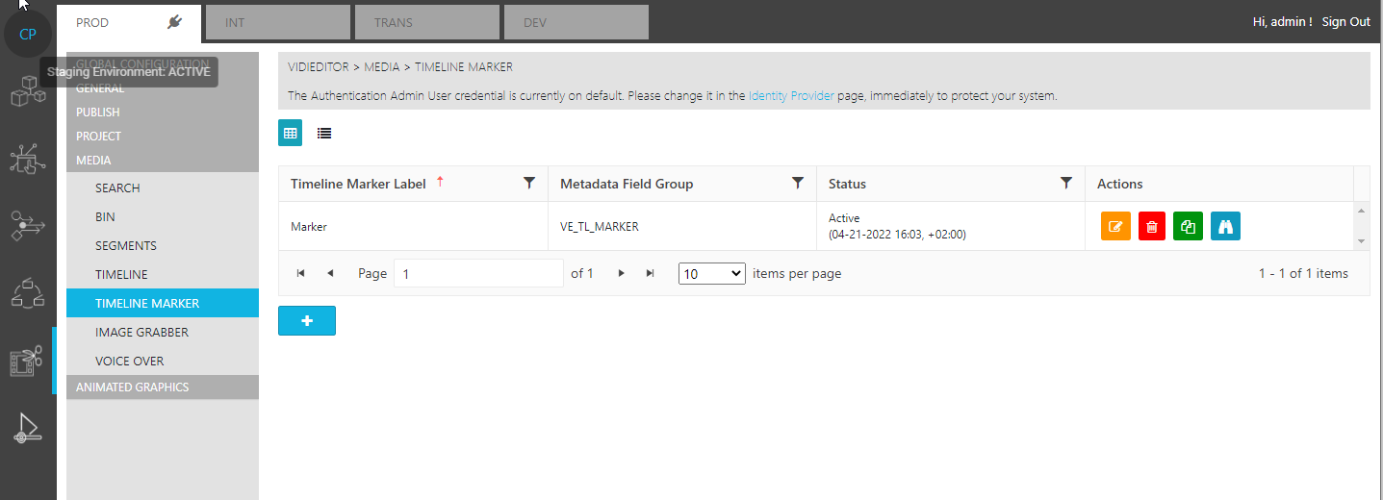1383x500 pixels.
Task: Click the CP logo icon
Action: (28, 35)
